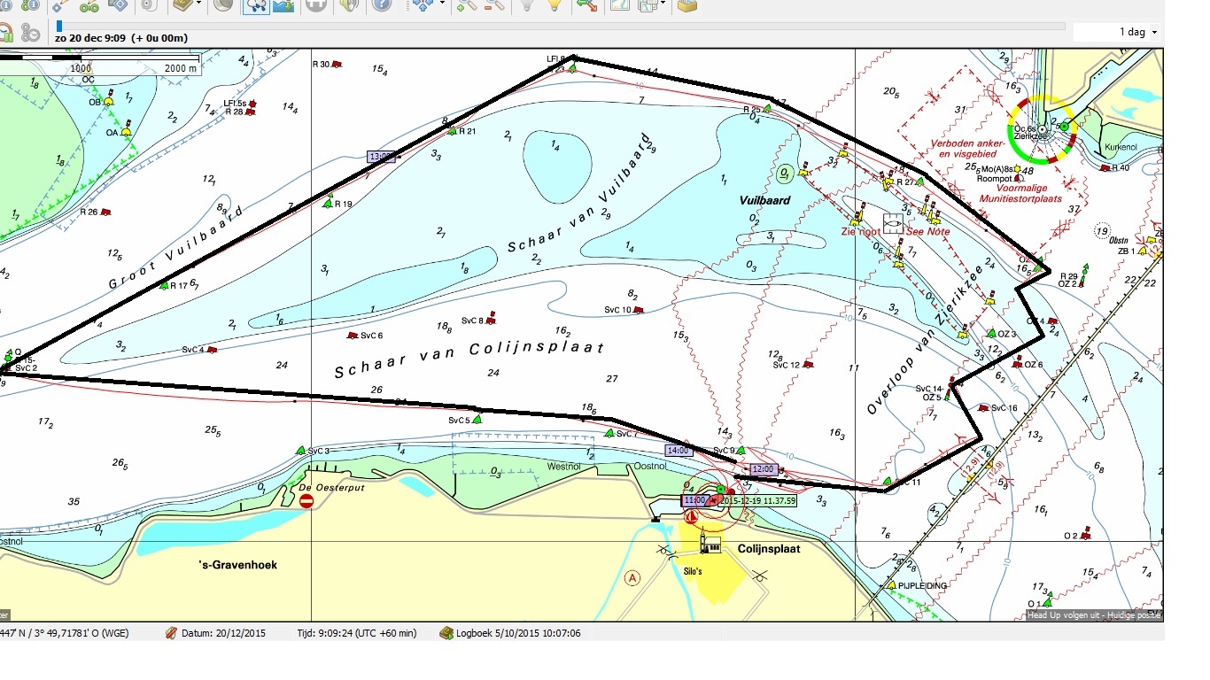This screenshot has width=1210, height=680.
Task: Click the yellow package box icon
Action: (x=686, y=5)
